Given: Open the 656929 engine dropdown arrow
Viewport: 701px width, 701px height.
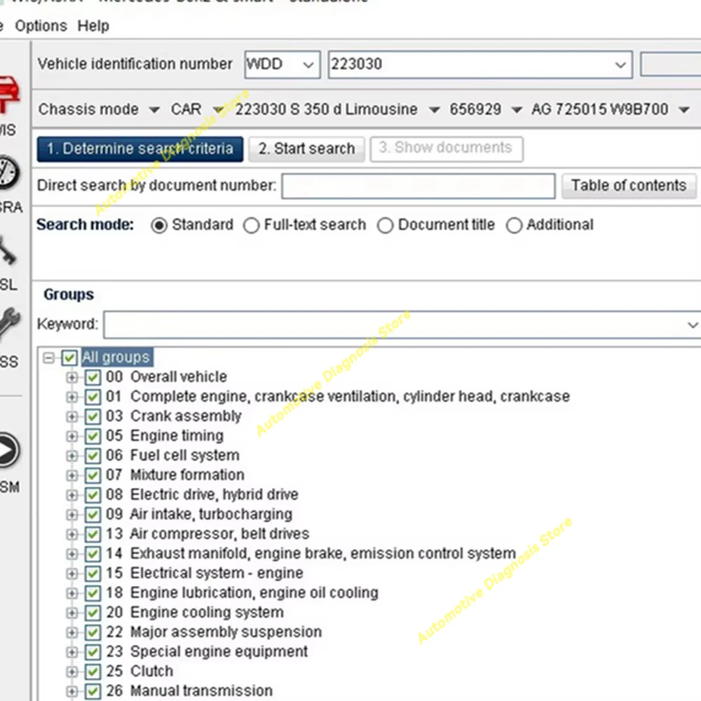Looking at the screenshot, I should tap(517, 109).
